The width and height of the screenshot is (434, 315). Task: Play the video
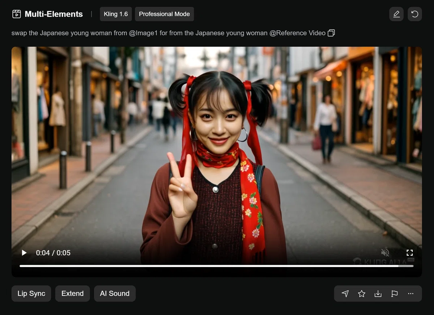pos(24,253)
